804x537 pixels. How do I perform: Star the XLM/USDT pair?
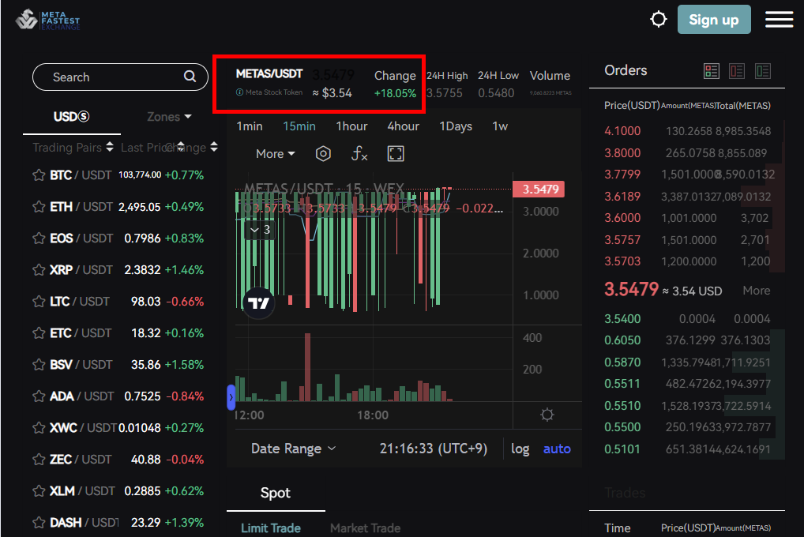tap(39, 491)
